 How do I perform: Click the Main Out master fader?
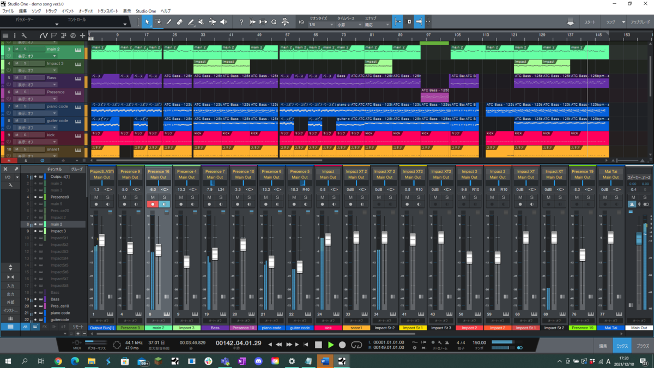coord(639,239)
